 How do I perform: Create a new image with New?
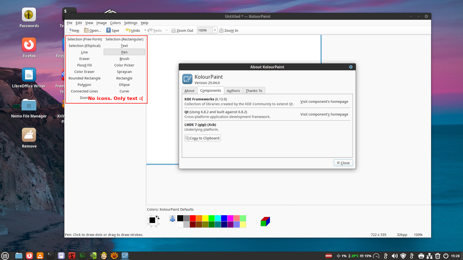(74, 30)
